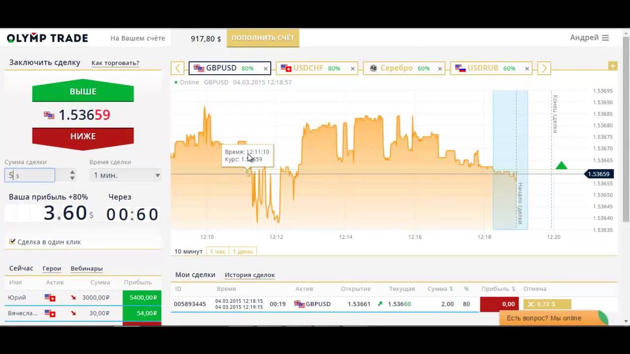
Task: Switch chart to 1 час range
Action: click(218, 251)
